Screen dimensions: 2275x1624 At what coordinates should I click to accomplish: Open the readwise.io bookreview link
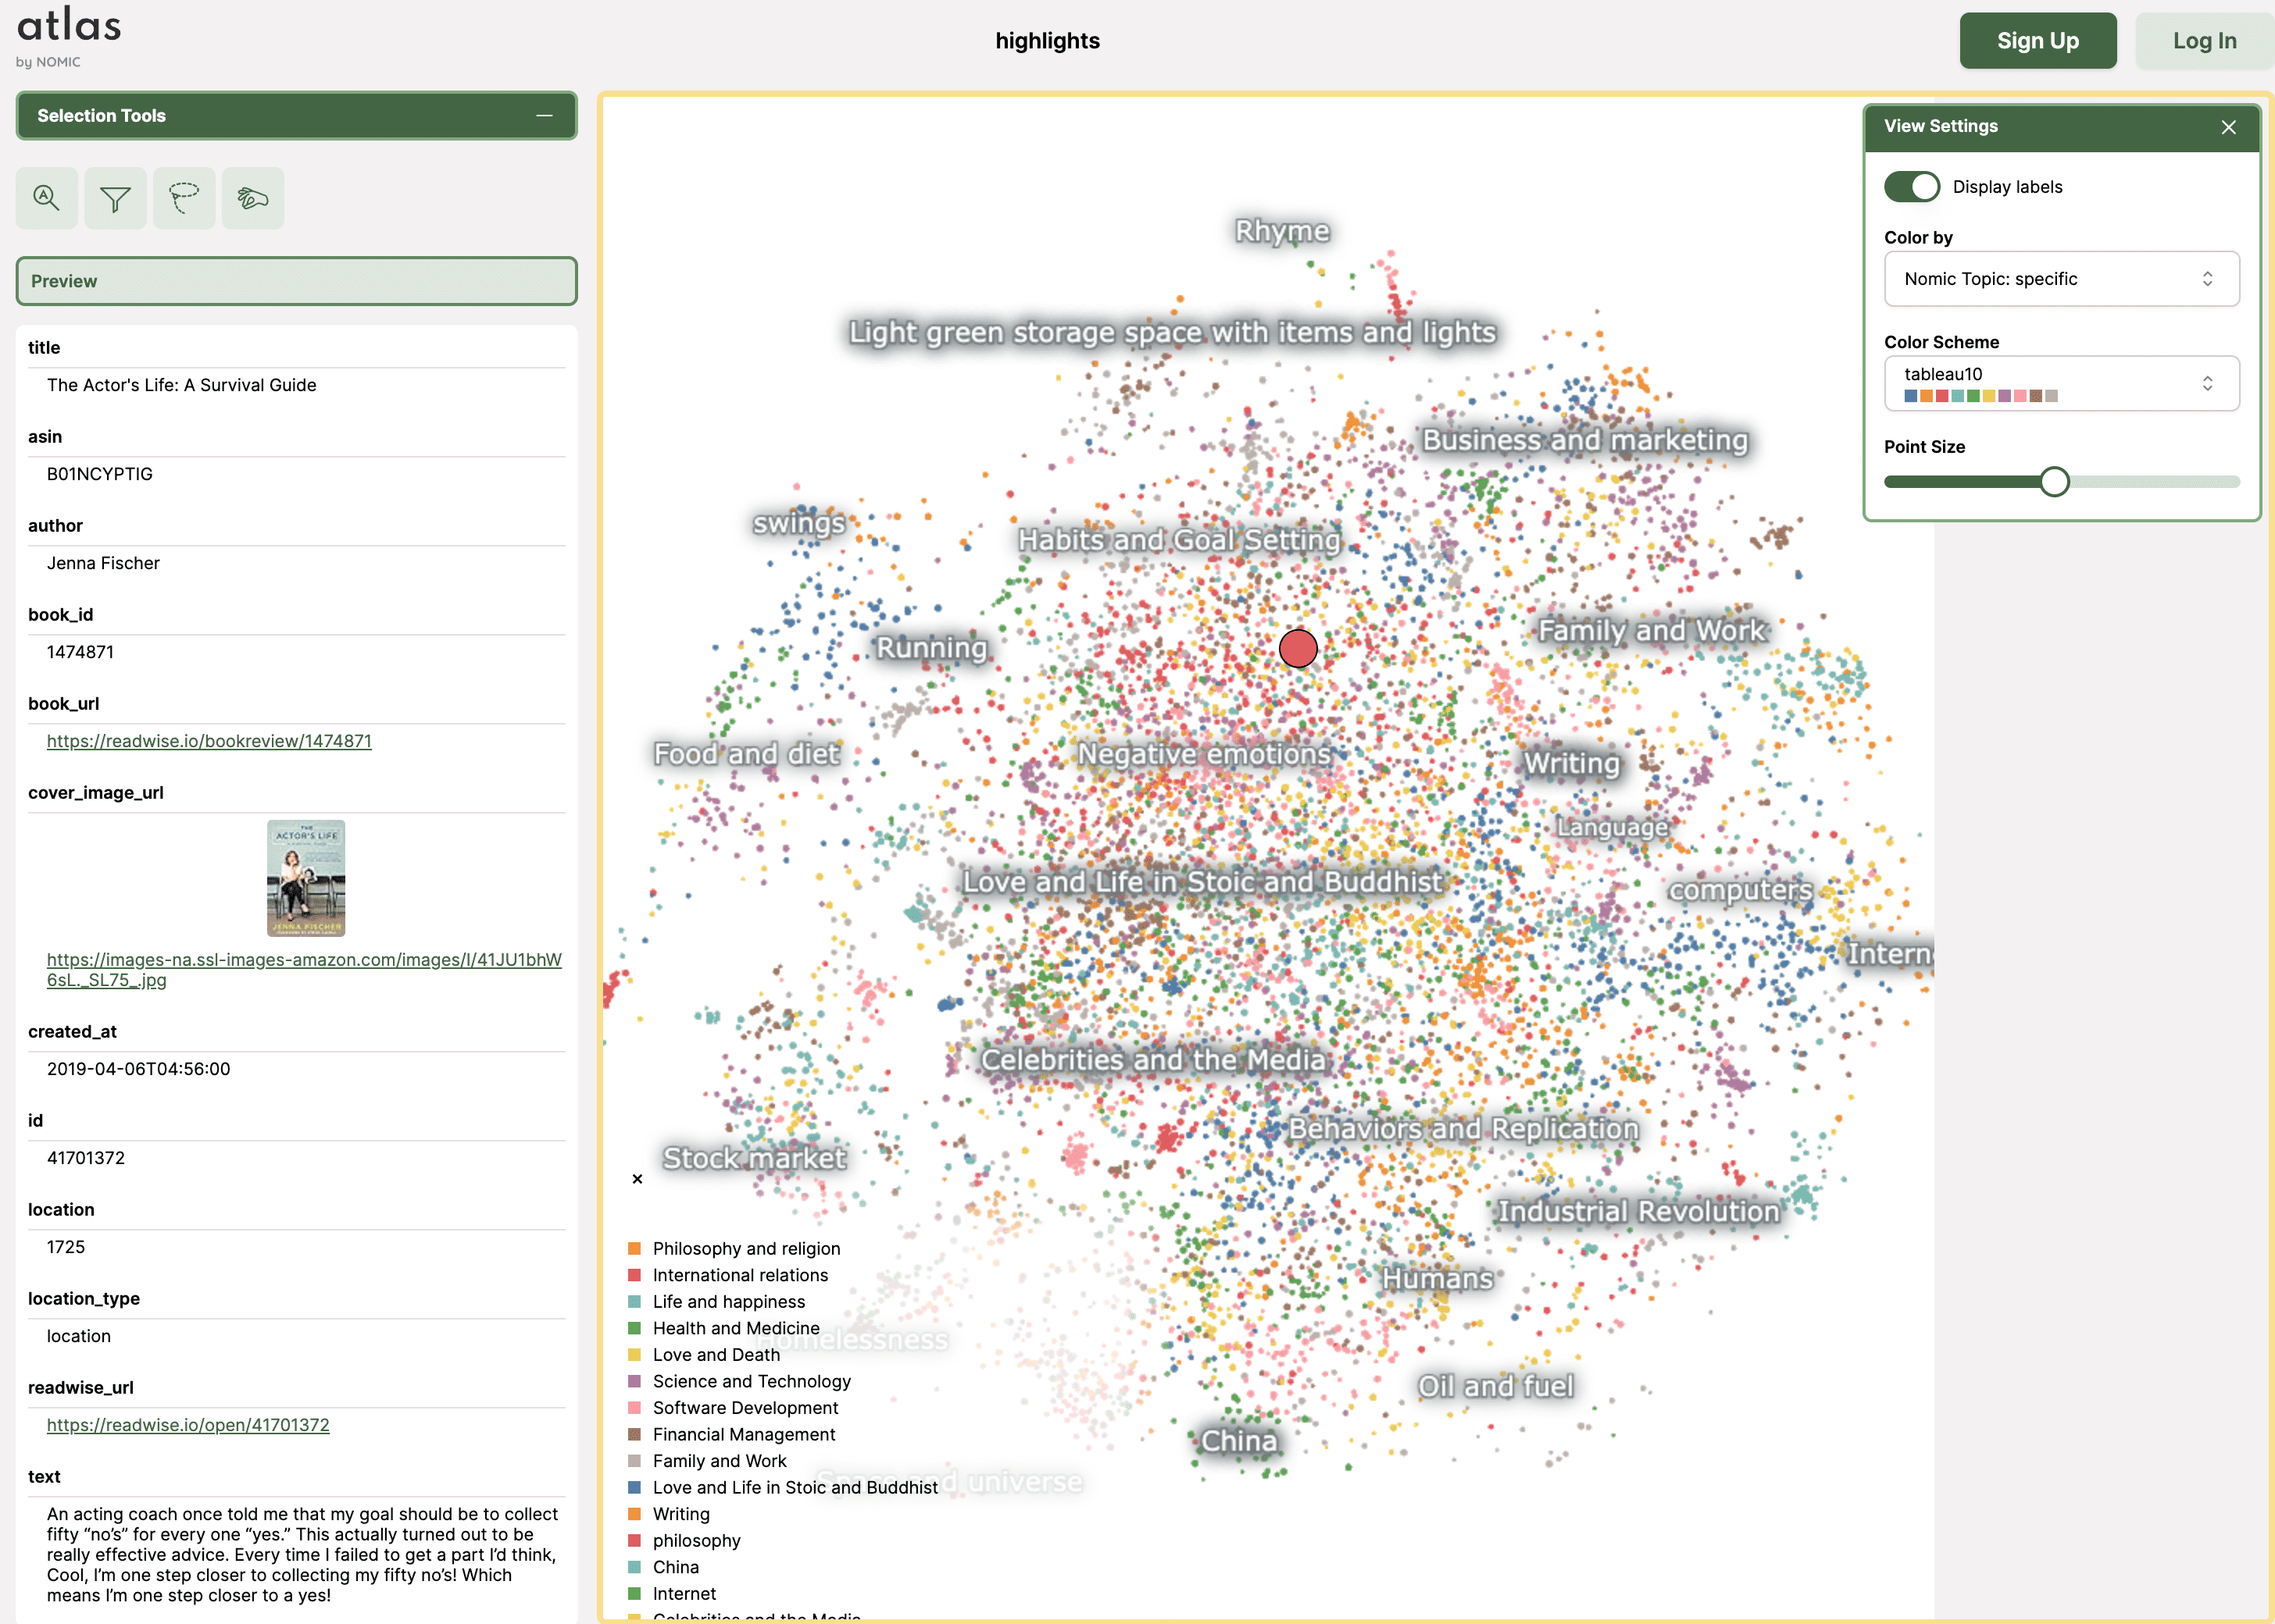pos(209,741)
